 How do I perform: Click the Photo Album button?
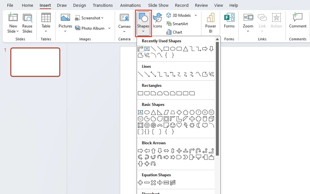coord(90,28)
